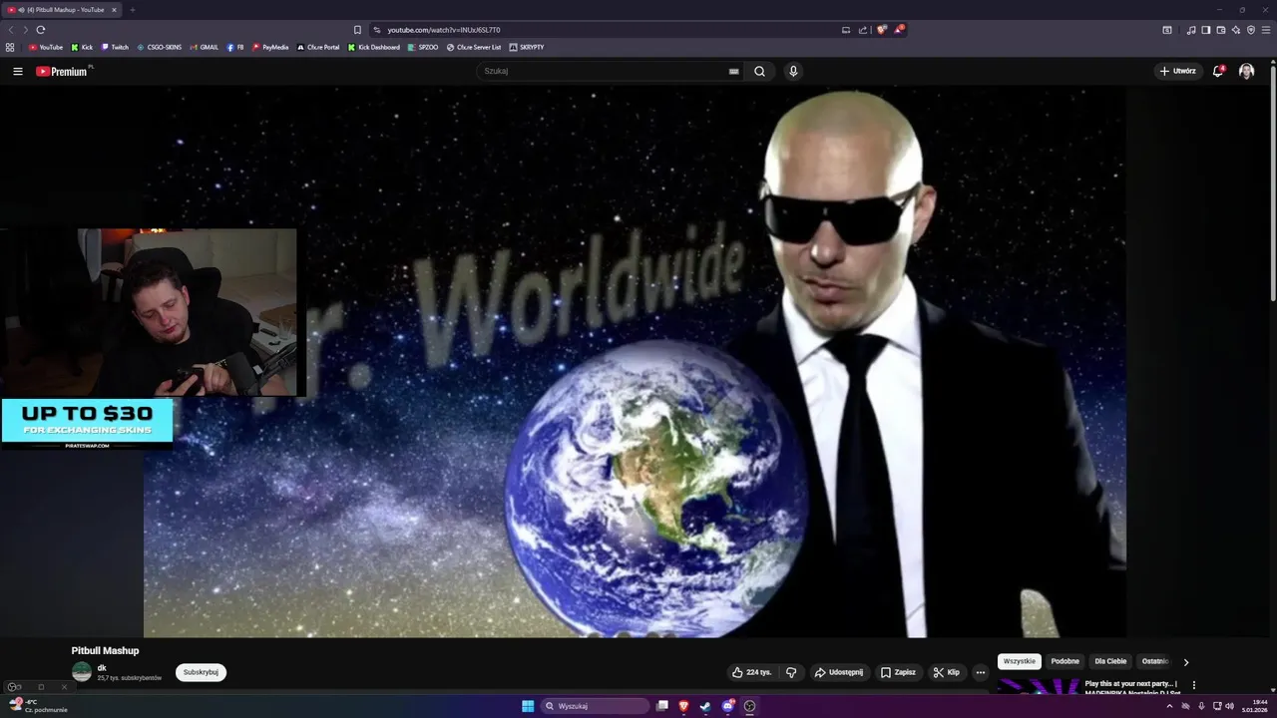Select the Podobne filter chip
Image resolution: width=1277 pixels, height=718 pixels.
coord(1064,661)
